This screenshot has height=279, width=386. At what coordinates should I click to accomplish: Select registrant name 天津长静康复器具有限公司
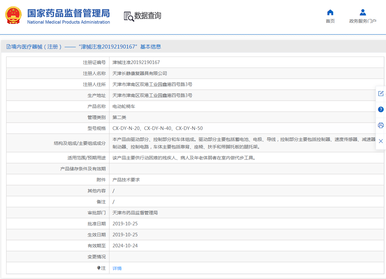[140, 73]
